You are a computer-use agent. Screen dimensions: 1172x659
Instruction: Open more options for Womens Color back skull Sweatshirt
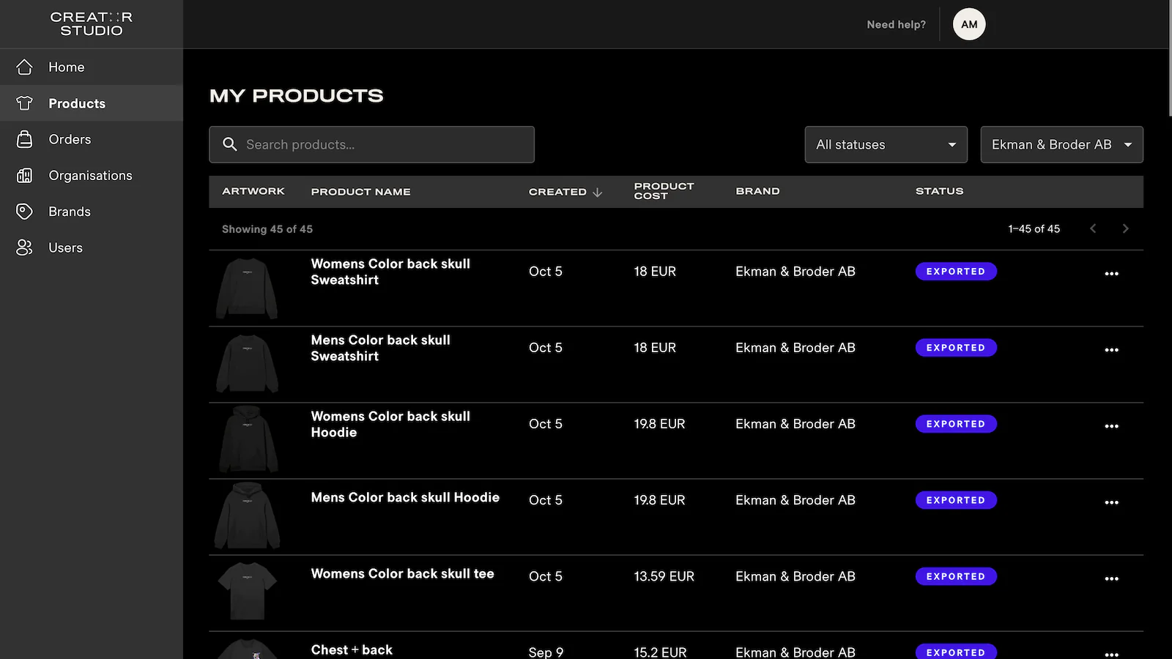click(1112, 273)
